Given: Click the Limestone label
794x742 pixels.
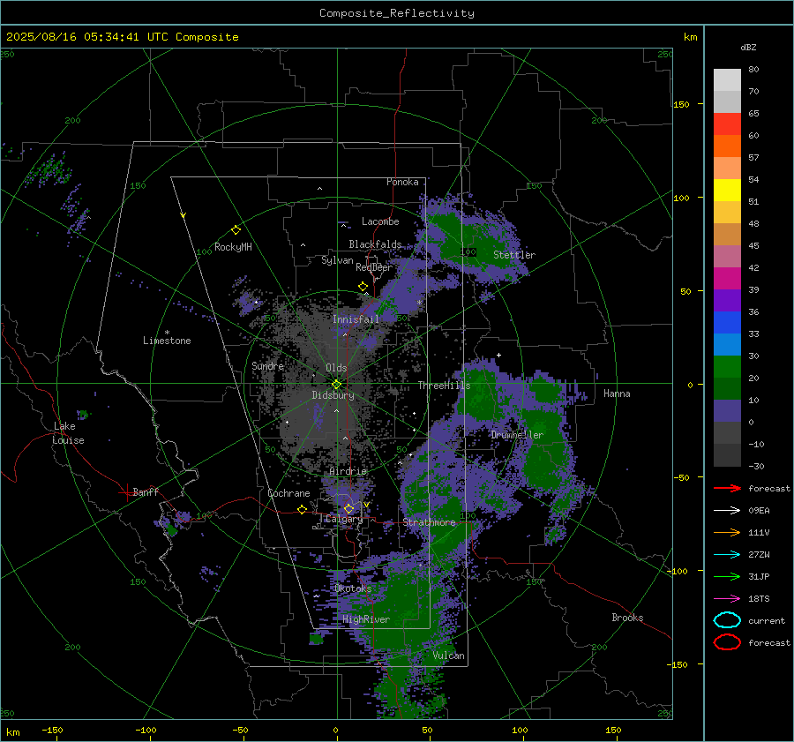Looking at the screenshot, I should (167, 341).
